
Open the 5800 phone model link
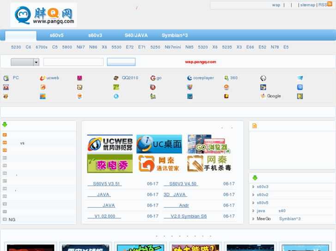[x=67, y=47]
